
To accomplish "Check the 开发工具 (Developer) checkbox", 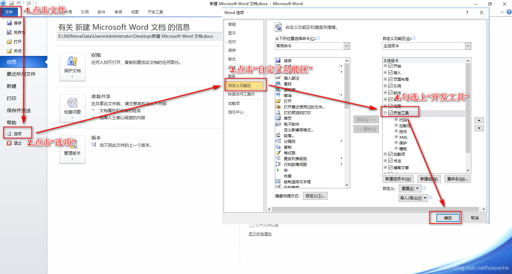I will coord(390,113).
